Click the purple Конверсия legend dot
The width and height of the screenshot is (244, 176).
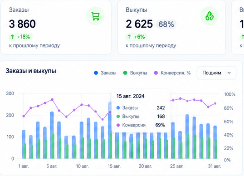pyautogui.click(x=156, y=73)
